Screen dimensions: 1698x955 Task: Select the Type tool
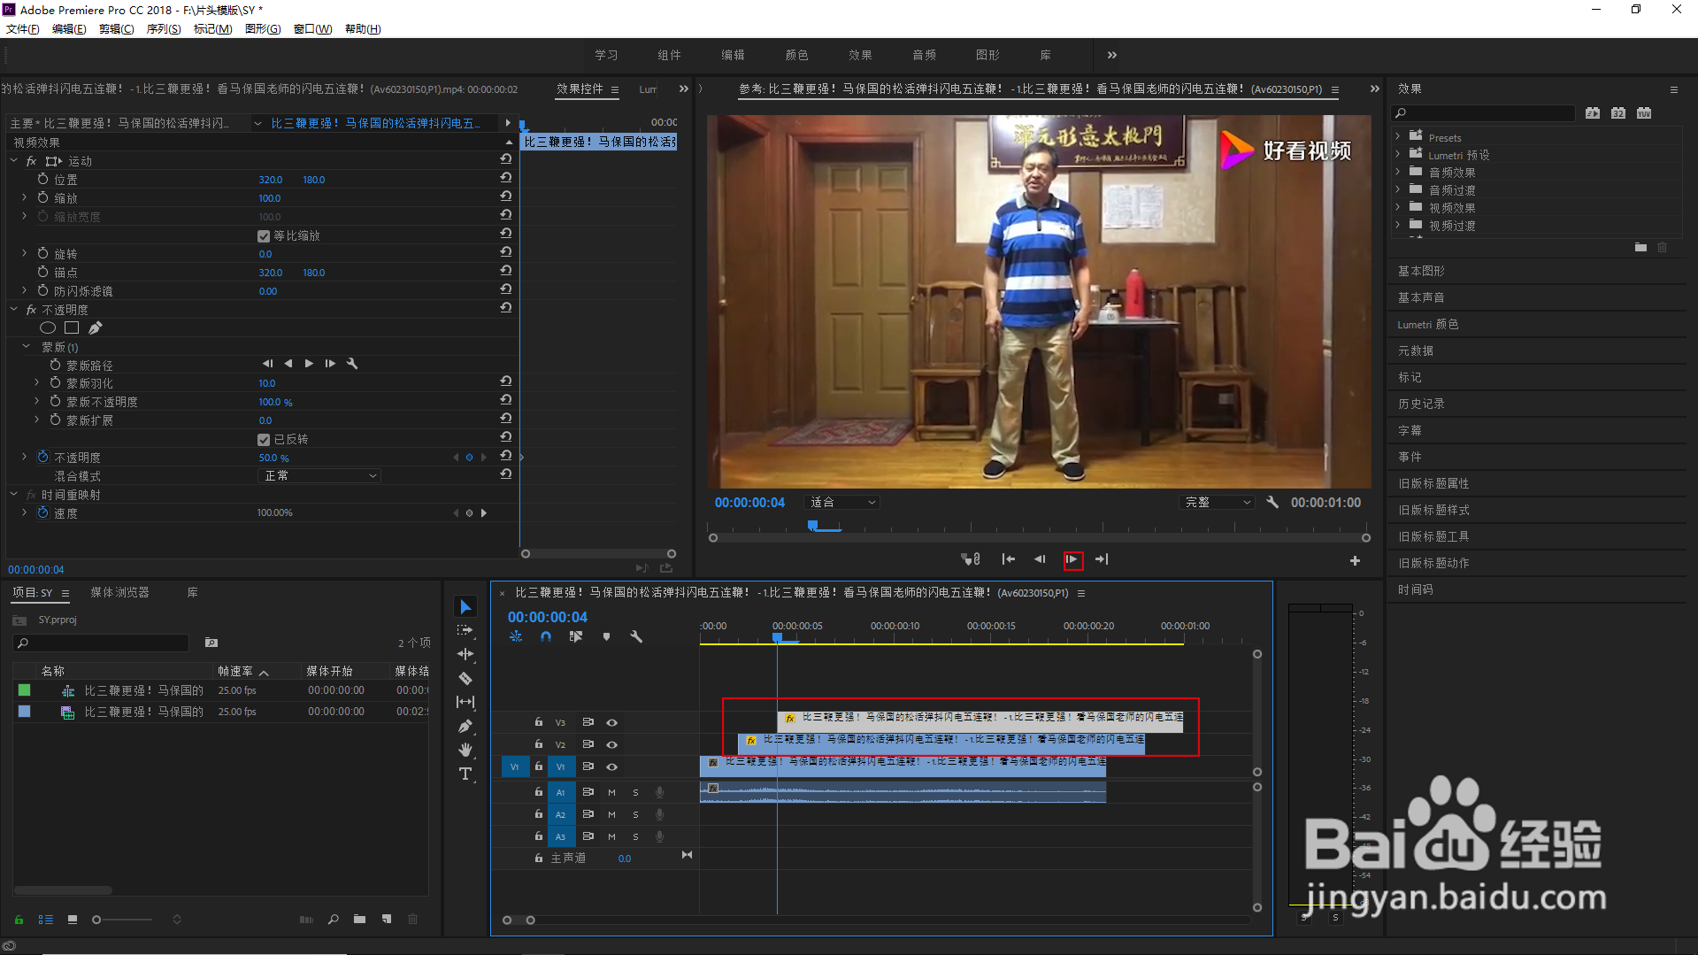(x=465, y=774)
